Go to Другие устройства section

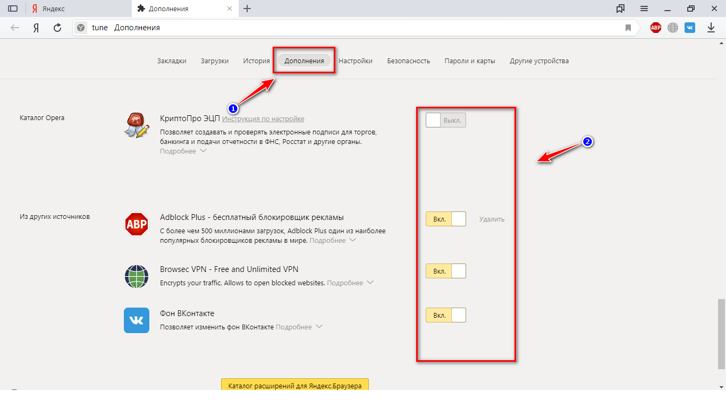[x=539, y=61]
